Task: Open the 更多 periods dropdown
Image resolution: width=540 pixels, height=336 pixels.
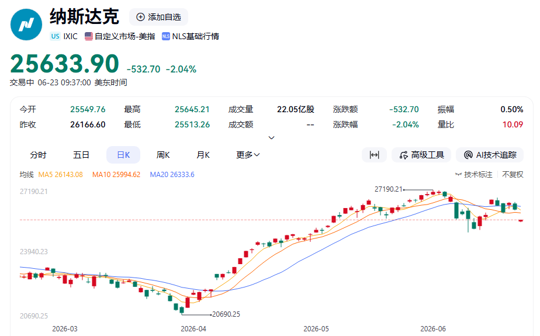Action: click(248, 155)
